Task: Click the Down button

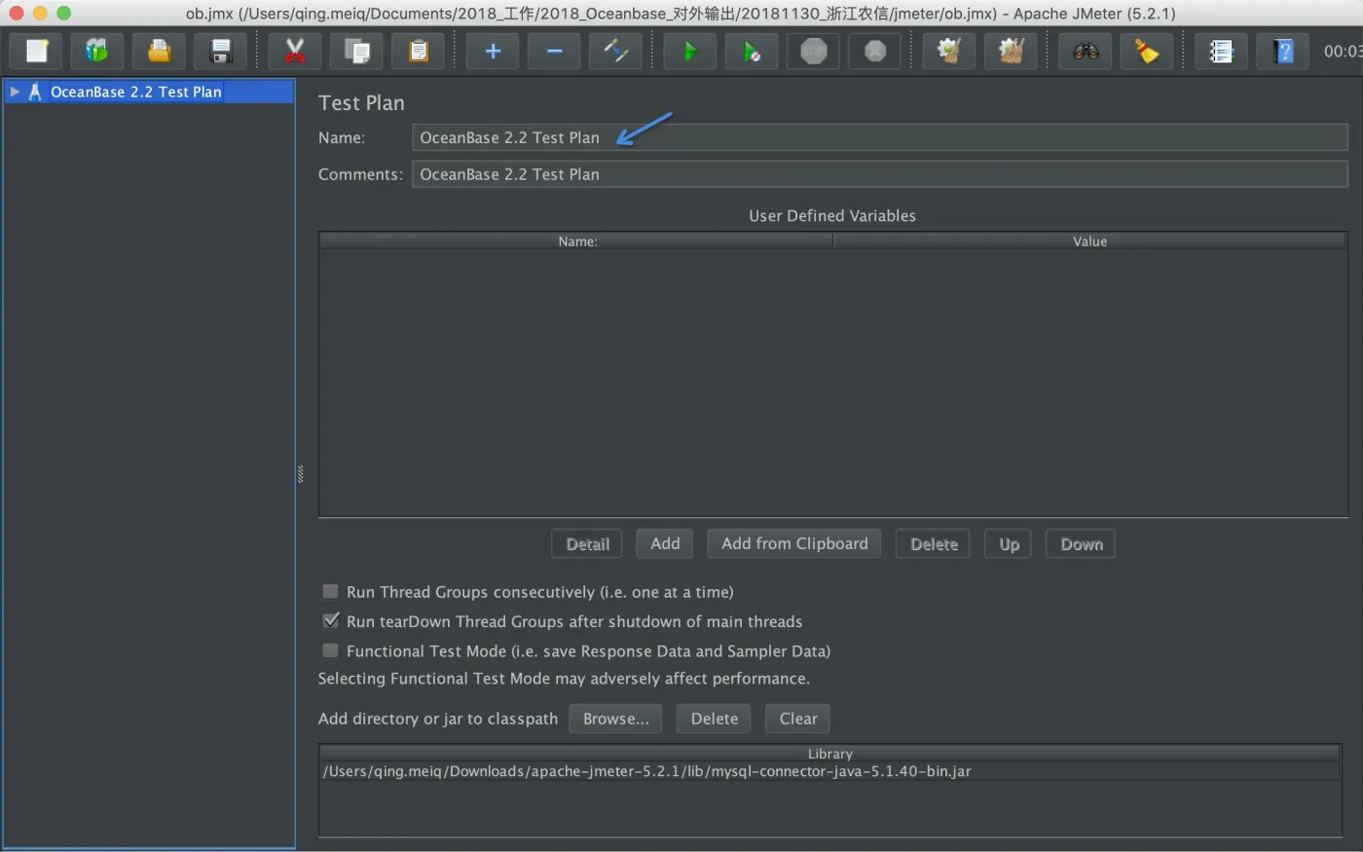Action: [x=1081, y=543]
